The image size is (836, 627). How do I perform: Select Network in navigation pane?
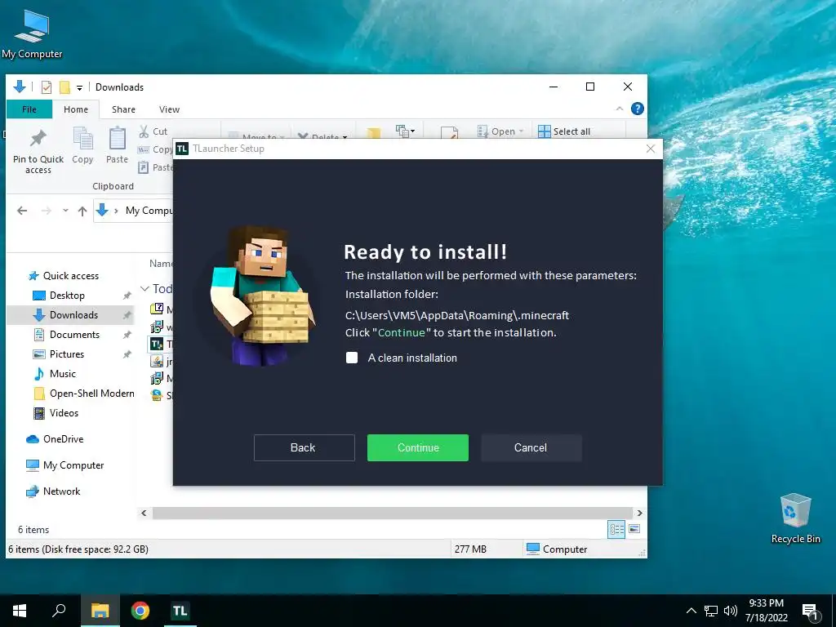click(53, 491)
